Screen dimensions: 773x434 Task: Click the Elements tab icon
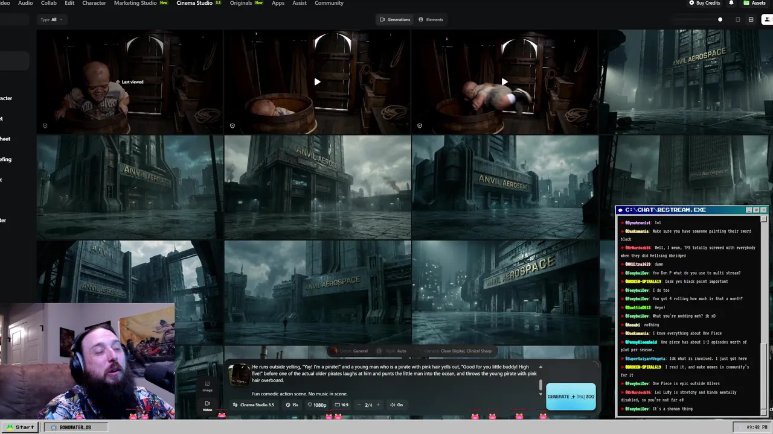(x=421, y=19)
